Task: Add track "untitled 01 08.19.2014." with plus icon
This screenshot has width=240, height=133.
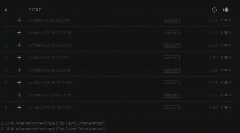Action: click(x=19, y=20)
